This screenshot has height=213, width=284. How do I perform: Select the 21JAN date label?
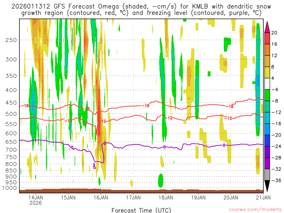[263, 197]
